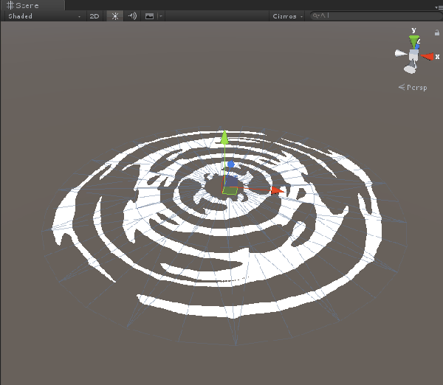Expand the Gizmos dropdown menu
443x385 pixels.
click(x=286, y=15)
